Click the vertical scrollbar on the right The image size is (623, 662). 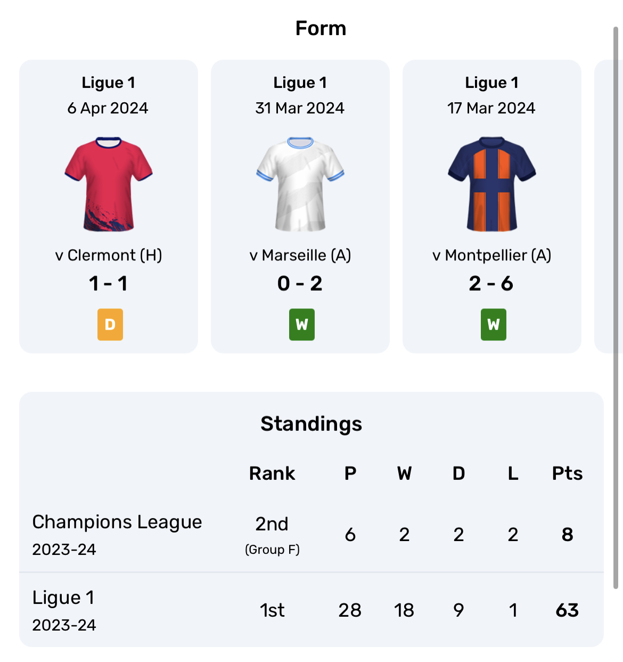(616, 307)
